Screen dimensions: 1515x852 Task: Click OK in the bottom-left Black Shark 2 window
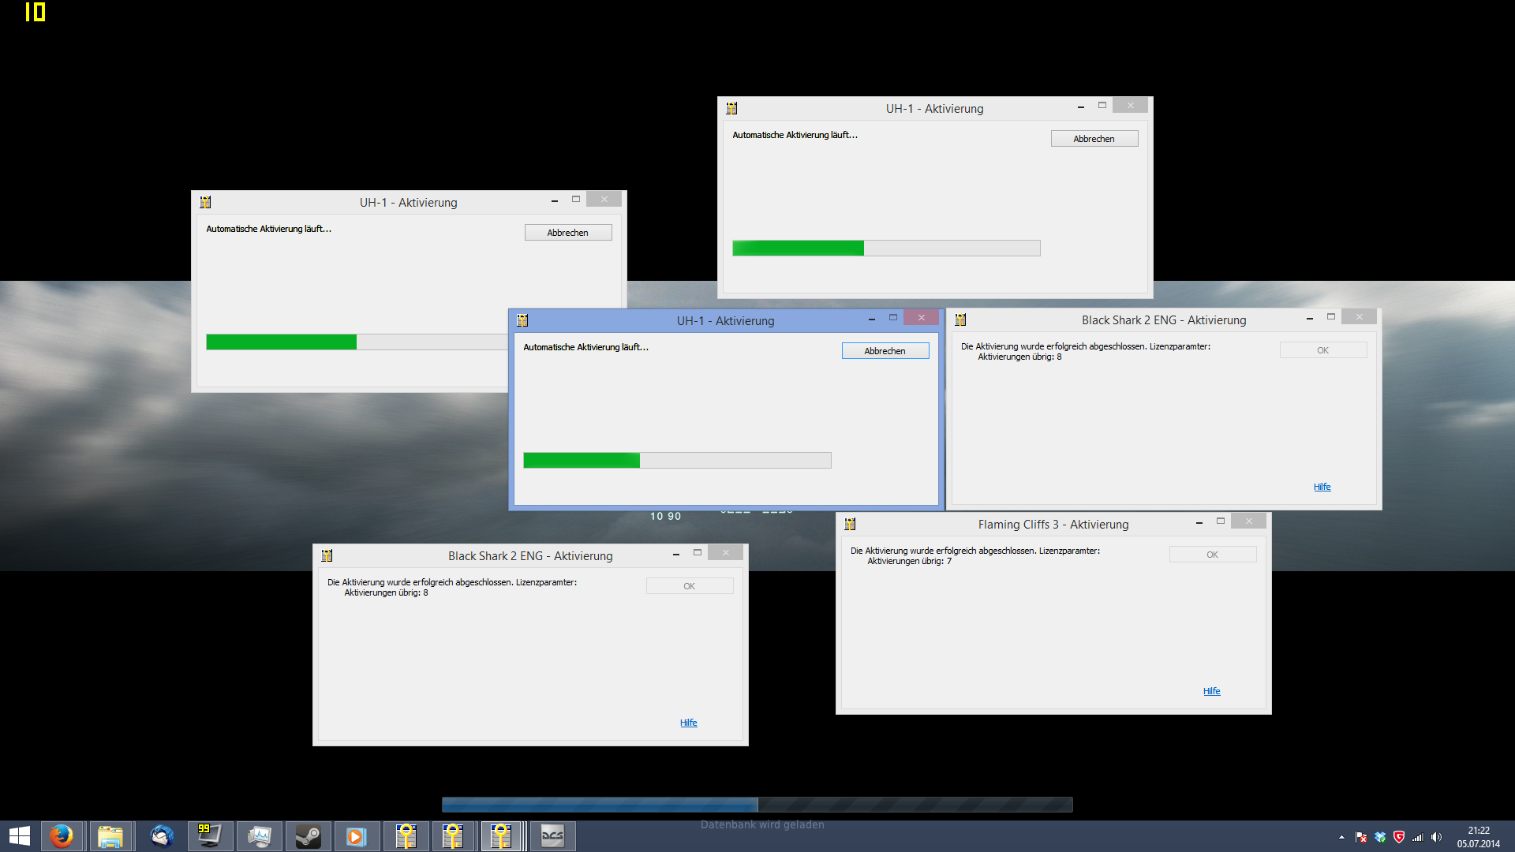pyautogui.click(x=690, y=586)
